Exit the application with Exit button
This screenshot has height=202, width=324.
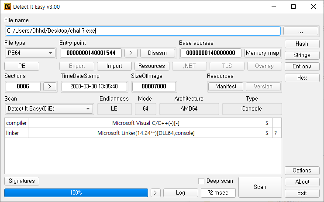302,193
